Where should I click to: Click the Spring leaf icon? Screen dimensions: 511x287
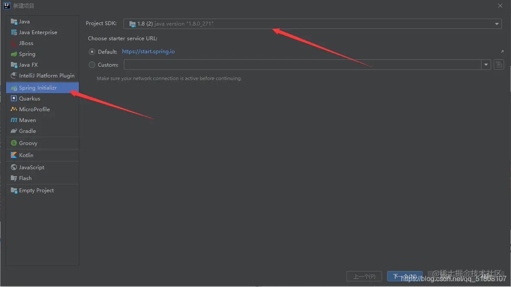[x=14, y=54]
